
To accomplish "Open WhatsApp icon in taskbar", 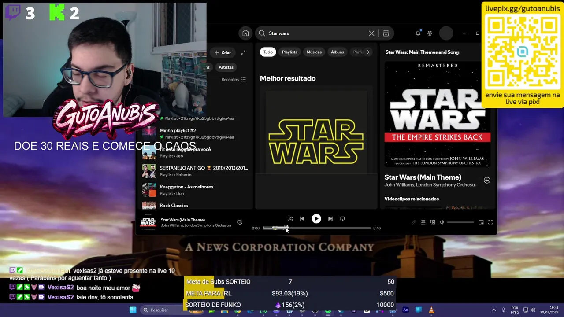I will click(x=263, y=311).
